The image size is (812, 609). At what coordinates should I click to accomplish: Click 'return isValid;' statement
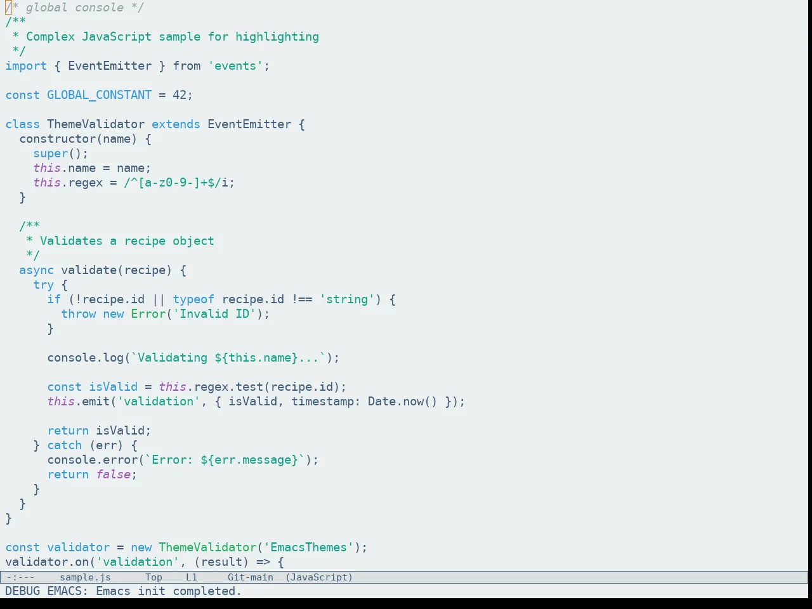pyautogui.click(x=100, y=431)
